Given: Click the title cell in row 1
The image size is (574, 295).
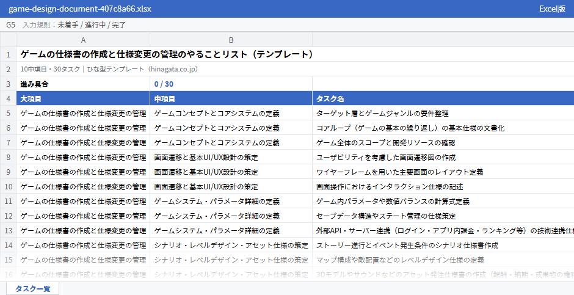Looking at the screenshot, I should click(x=295, y=54).
